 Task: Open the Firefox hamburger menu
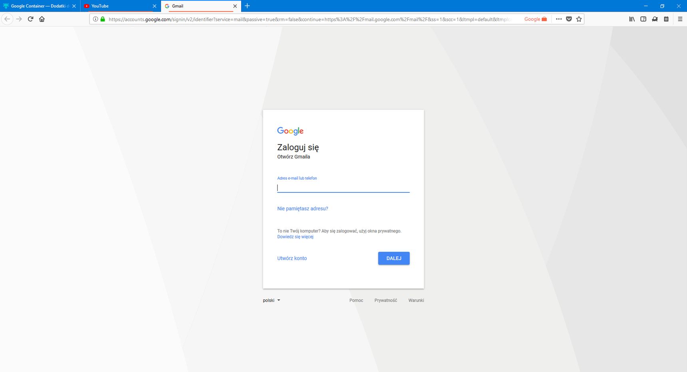(x=680, y=19)
